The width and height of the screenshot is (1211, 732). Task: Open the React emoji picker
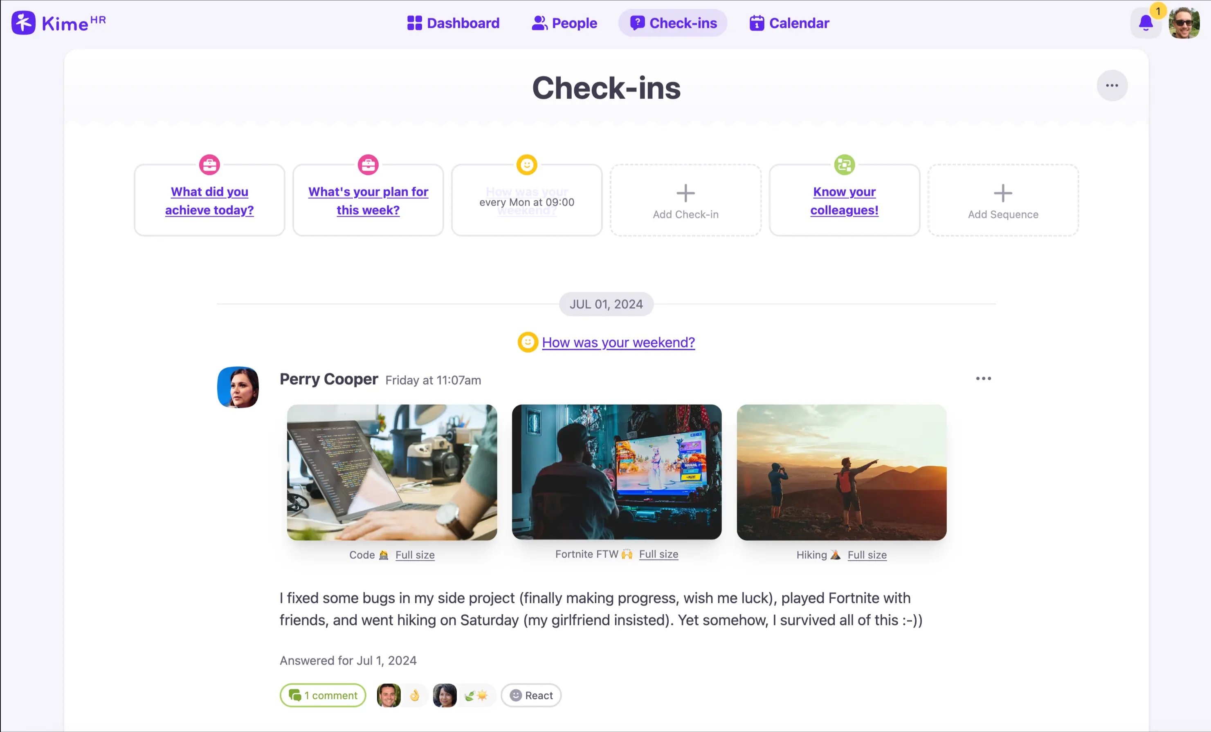(531, 695)
